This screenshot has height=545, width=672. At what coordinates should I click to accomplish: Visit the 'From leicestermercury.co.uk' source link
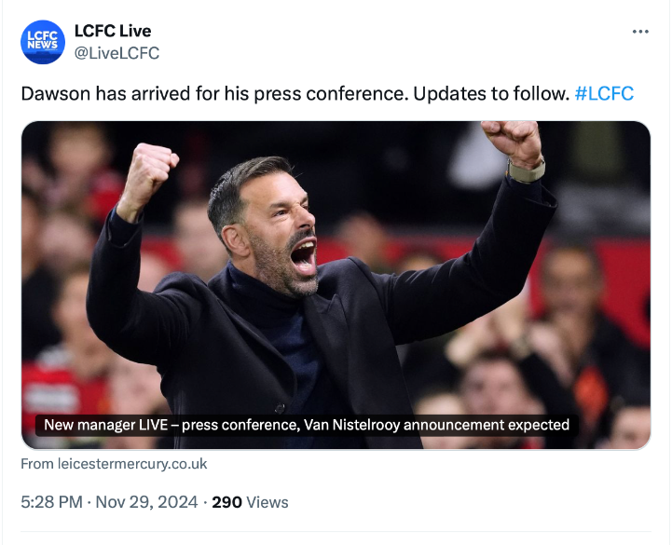(114, 463)
